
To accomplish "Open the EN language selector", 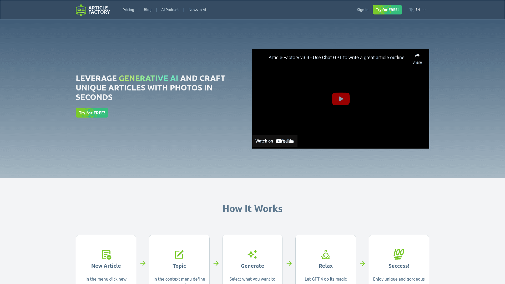I will (x=418, y=10).
